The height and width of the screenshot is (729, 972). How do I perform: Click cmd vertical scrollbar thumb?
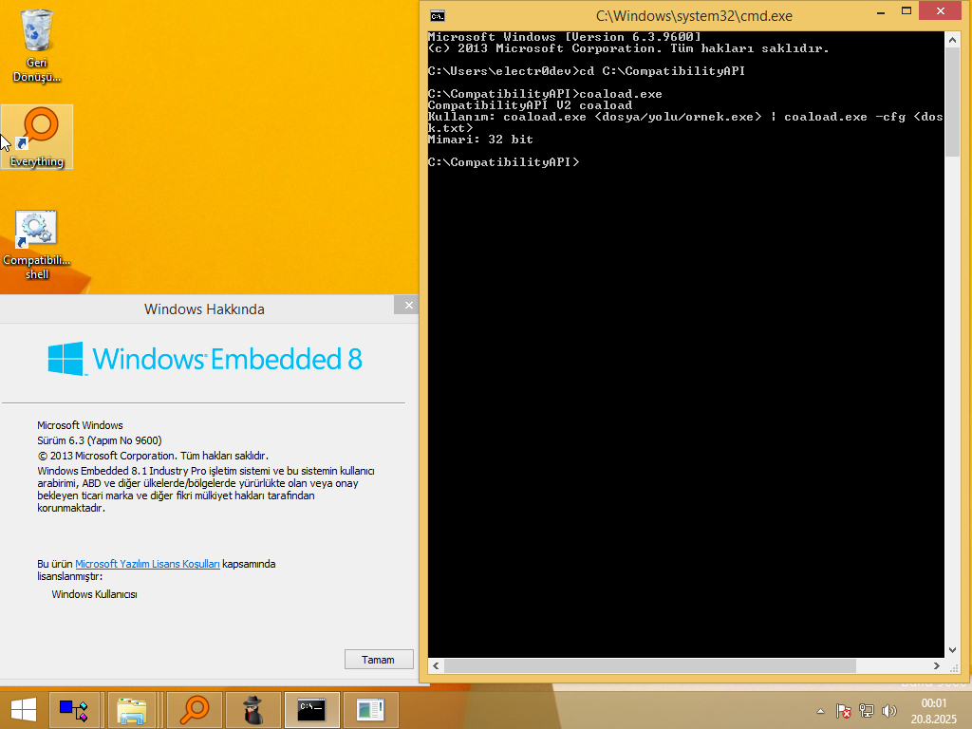[x=953, y=102]
